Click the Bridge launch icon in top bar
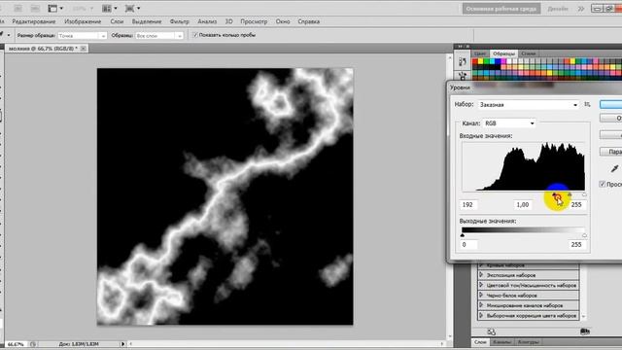 (17, 9)
